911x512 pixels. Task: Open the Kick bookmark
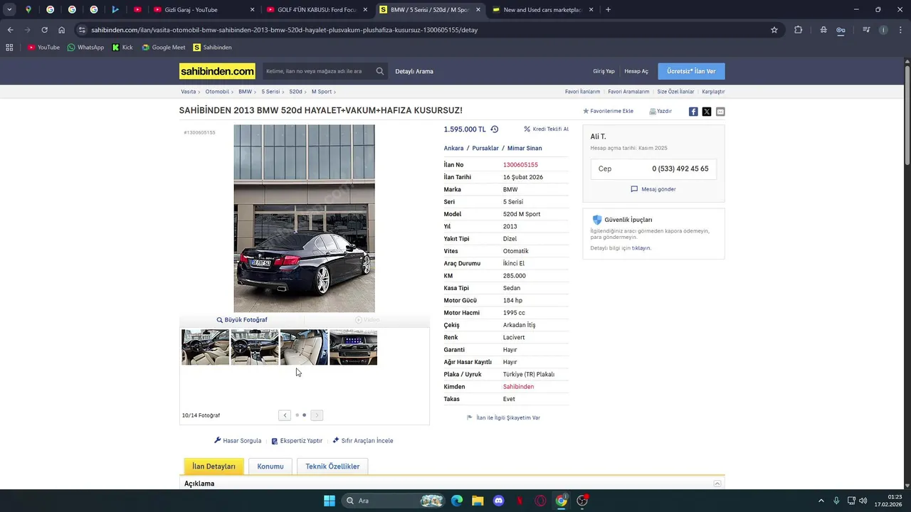tap(122, 48)
